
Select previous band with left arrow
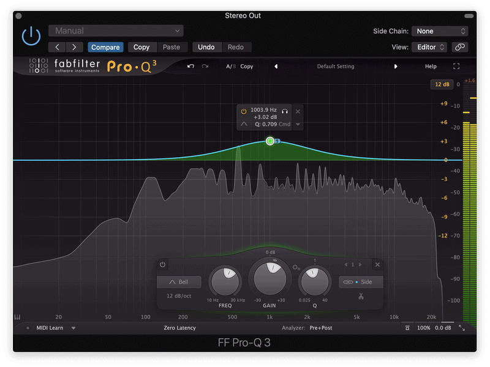345,265
